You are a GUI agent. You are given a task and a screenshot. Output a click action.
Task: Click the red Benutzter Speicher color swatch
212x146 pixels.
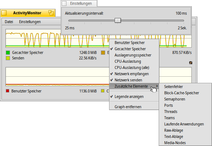pos(8,91)
